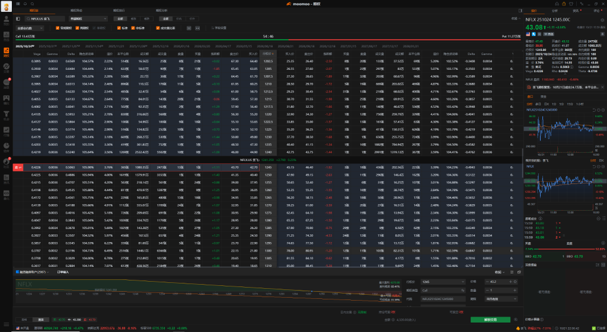Open quote settings gear beside NFLX 251024
The width and height of the screenshot is (607, 332).
pyautogui.click(x=599, y=20)
